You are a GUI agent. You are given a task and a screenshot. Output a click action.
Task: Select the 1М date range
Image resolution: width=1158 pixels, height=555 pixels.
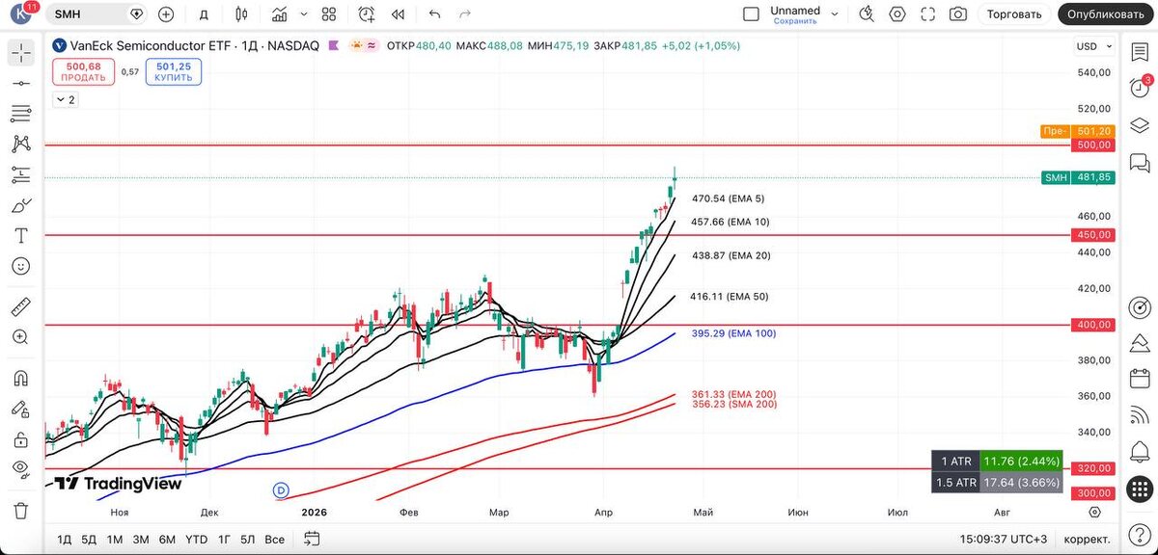pos(115,540)
